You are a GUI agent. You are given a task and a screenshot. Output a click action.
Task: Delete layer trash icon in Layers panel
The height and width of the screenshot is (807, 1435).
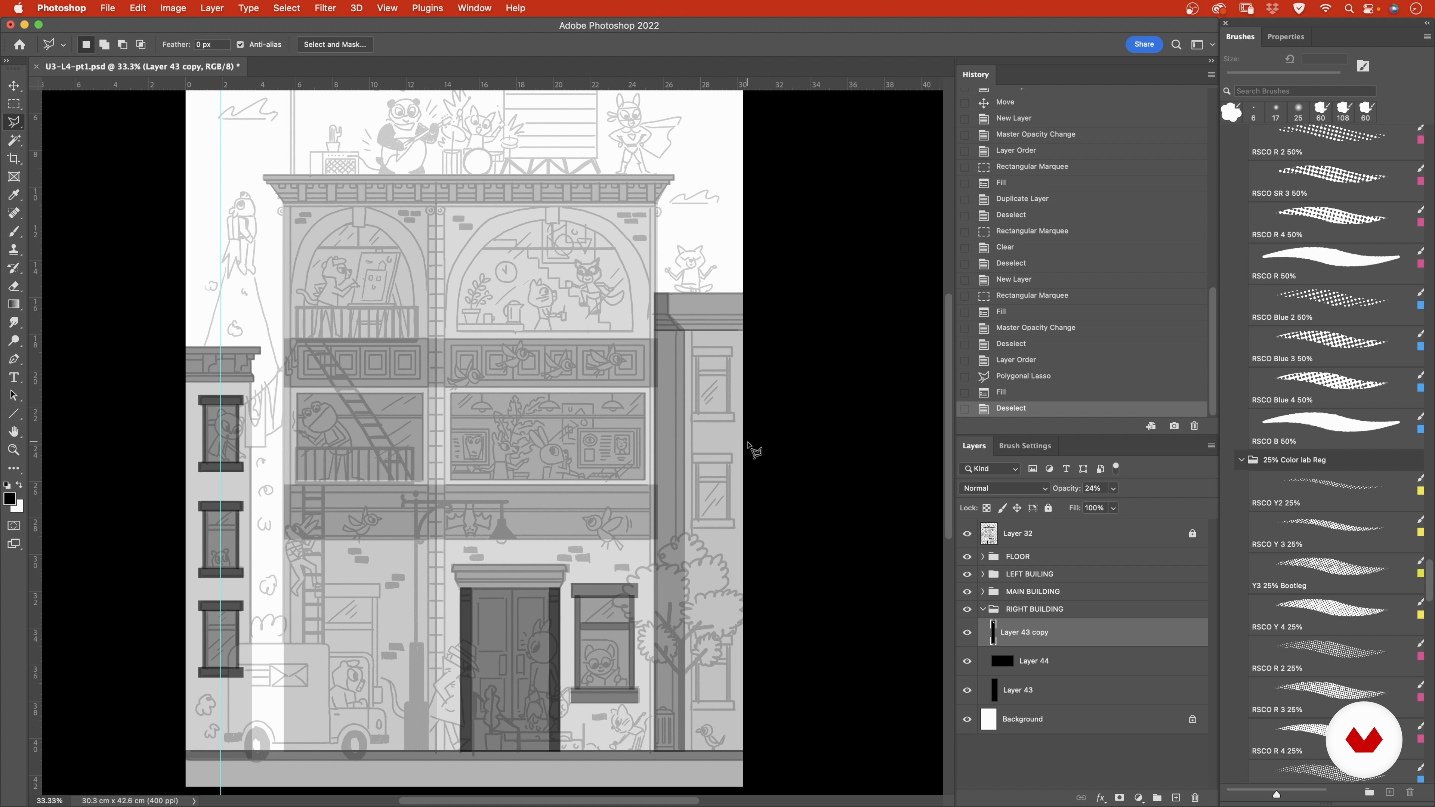coord(1195,798)
